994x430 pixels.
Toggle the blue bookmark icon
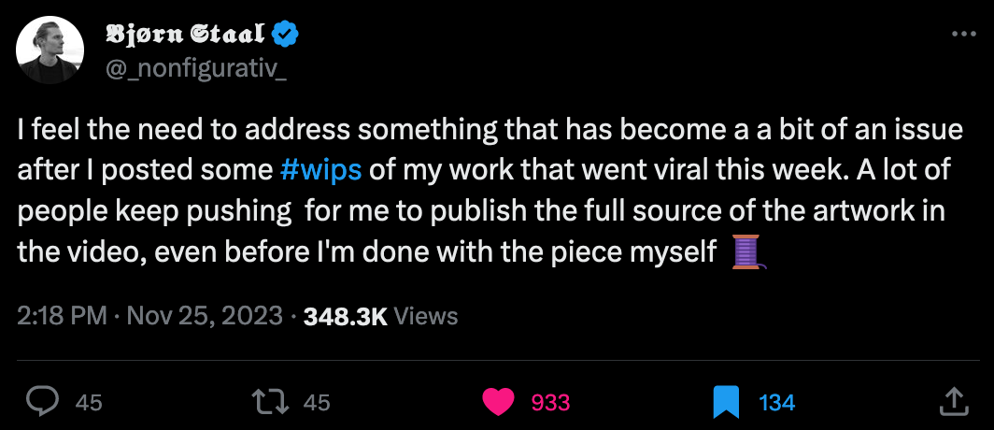[x=726, y=402]
